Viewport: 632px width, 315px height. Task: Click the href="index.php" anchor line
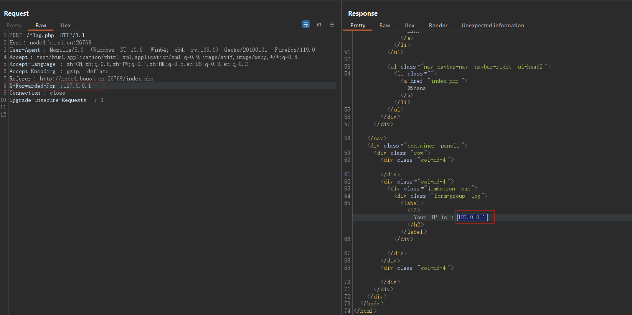tap(434, 81)
